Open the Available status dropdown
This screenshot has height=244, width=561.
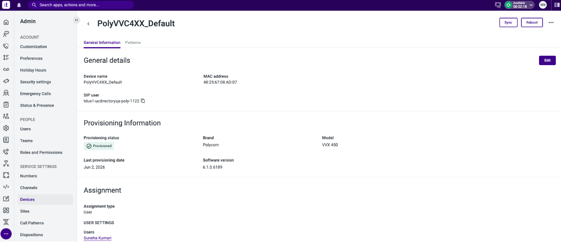coord(519,5)
